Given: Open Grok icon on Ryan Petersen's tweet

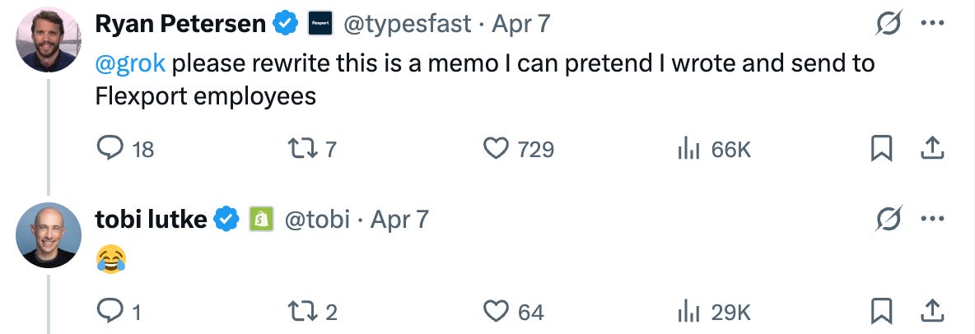Looking at the screenshot, I should 887,25.
